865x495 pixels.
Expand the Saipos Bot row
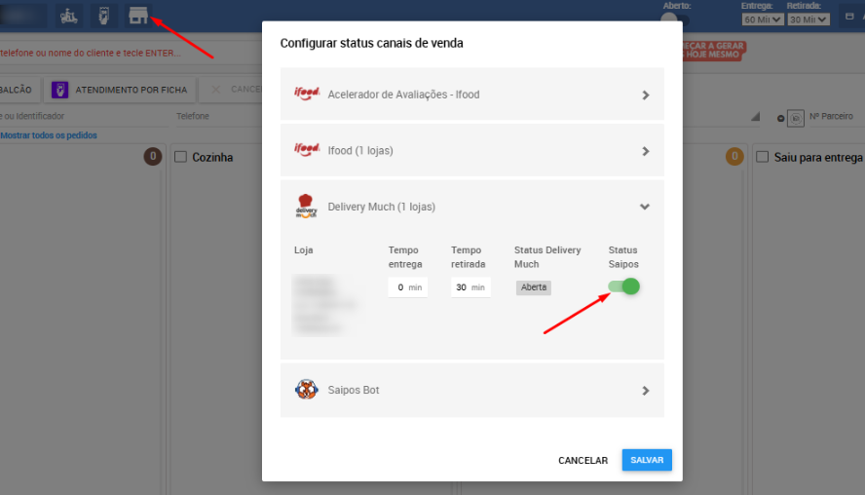[x=472, y=390]
